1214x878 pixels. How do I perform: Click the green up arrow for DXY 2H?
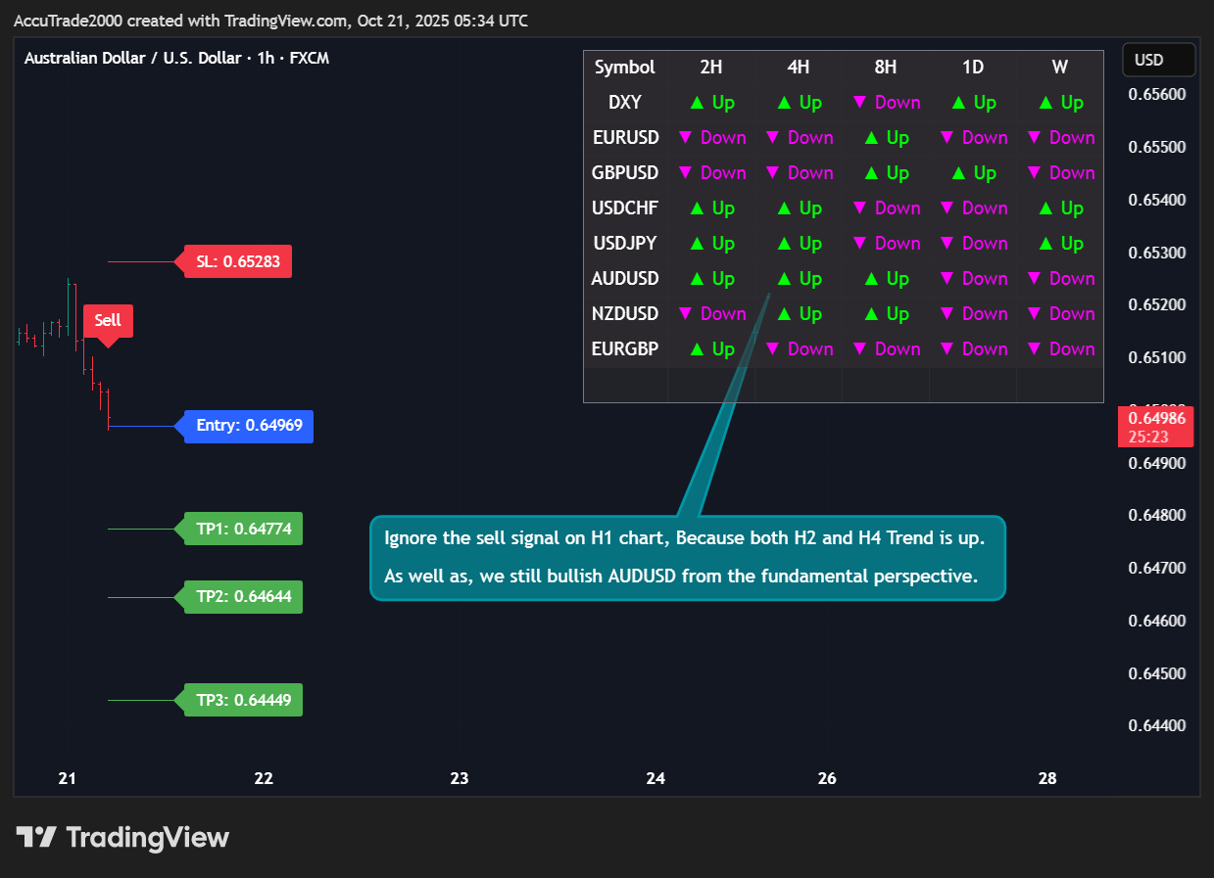click(697, 103)
